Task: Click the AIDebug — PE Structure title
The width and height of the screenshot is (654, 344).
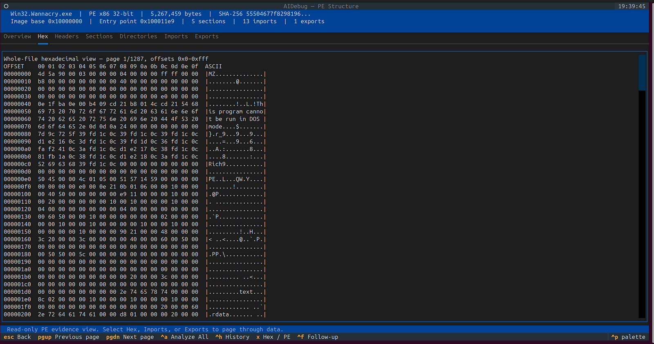Action: pos(321,6)
